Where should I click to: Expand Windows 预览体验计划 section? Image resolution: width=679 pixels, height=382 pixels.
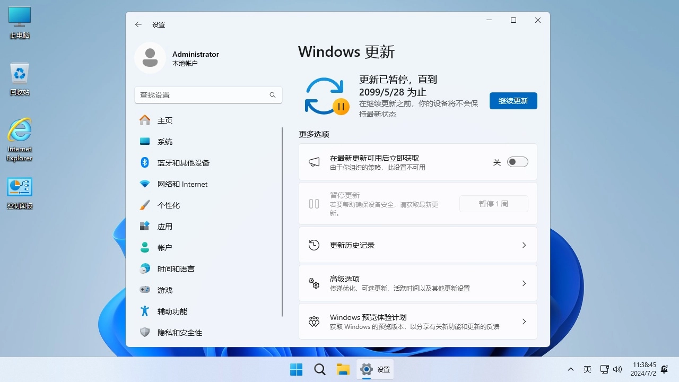click(x=417, y=321)
